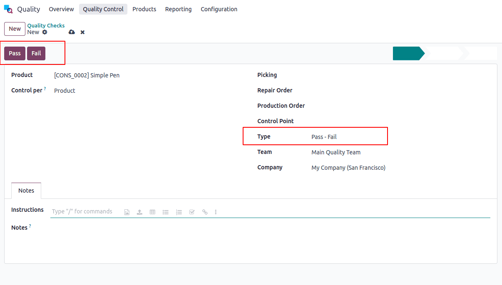Open the gear actions icon next to New

45,32
